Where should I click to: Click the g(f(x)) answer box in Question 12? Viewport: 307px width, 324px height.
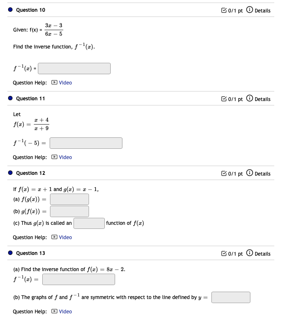click(x=69, y=211)
